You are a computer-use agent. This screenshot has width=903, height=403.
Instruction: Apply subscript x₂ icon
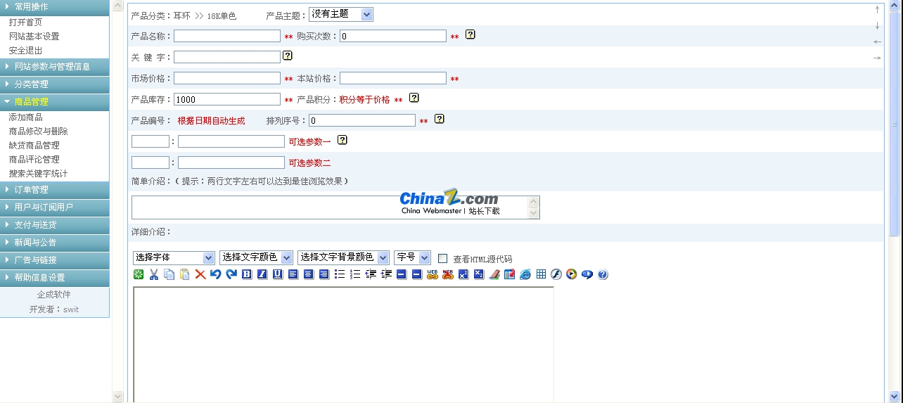[479, 274]
